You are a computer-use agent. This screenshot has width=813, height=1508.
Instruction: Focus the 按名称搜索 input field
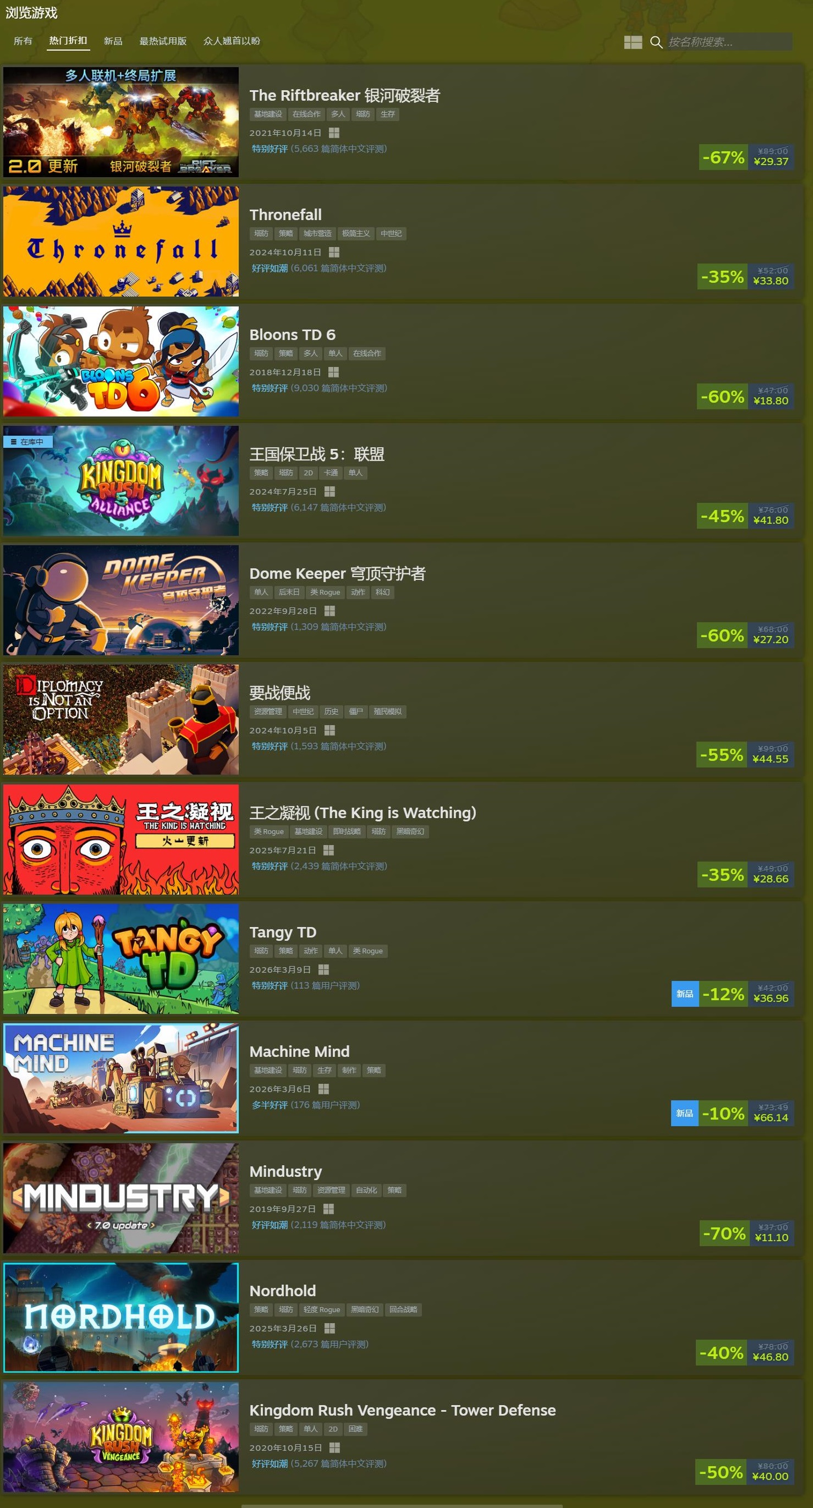(729, 42)
